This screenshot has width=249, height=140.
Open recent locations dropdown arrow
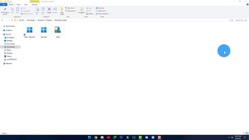(9, 20)
